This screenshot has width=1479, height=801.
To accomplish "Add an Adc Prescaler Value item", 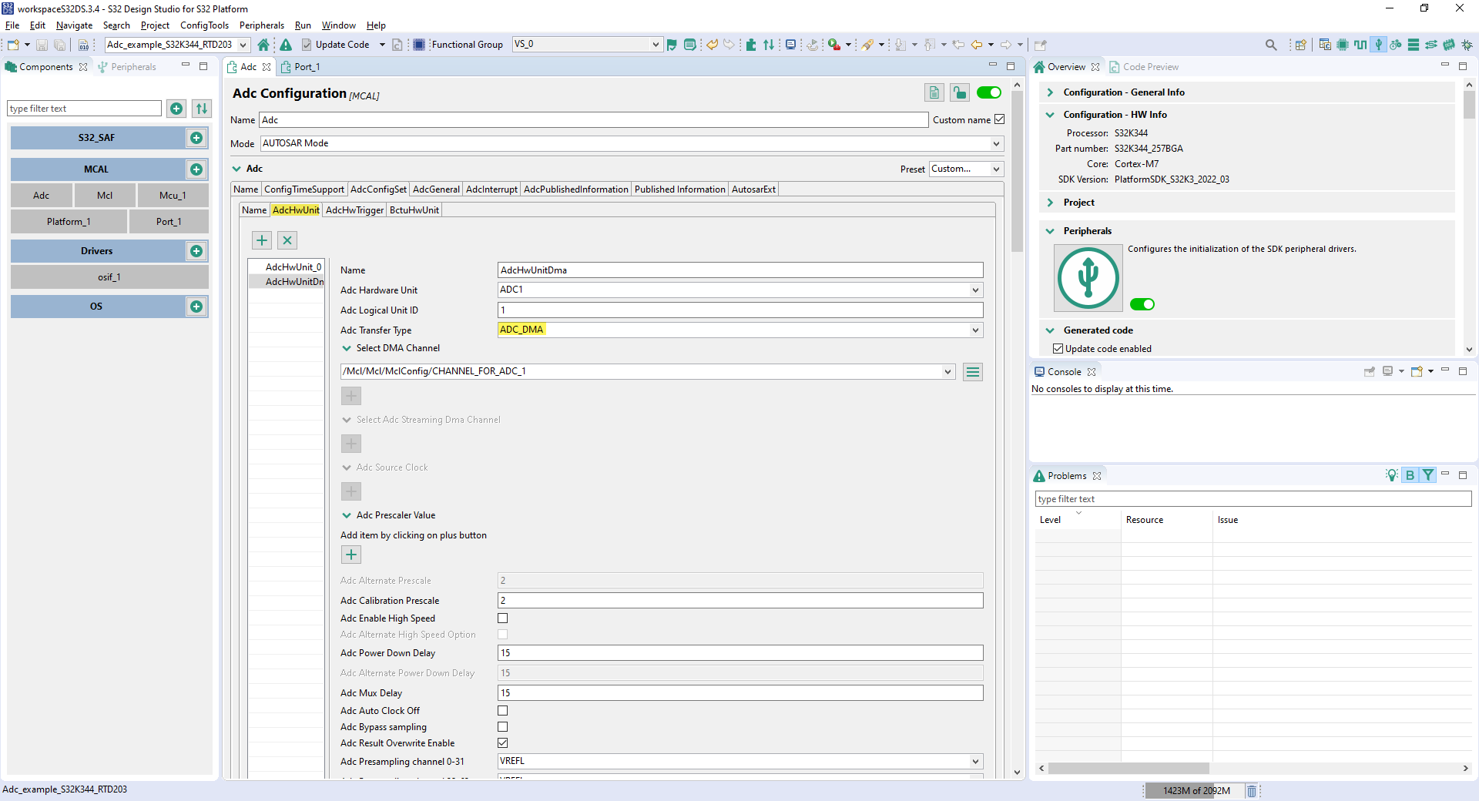I will tap(351, 555).
